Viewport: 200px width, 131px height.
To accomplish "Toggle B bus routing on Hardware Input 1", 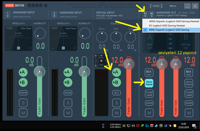I will 23,83.
